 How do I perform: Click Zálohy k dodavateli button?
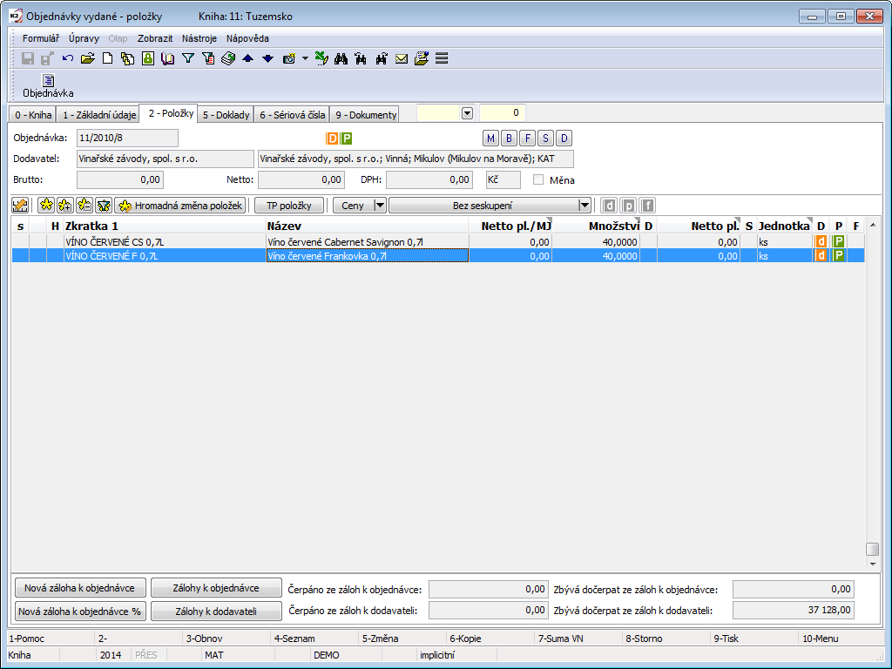(216, 612)
